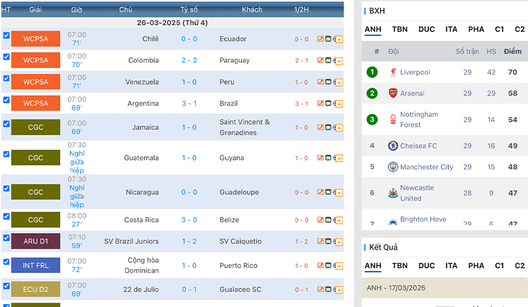Click odds chart icon in Argentina vs Brazil row
The width and height of the screenshot is (528, 307).
tap(320, 103)
